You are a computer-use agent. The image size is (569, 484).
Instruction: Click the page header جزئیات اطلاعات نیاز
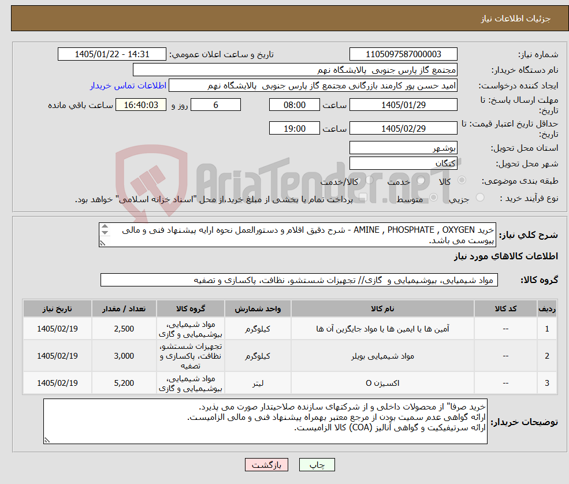(x=515, y=18)
